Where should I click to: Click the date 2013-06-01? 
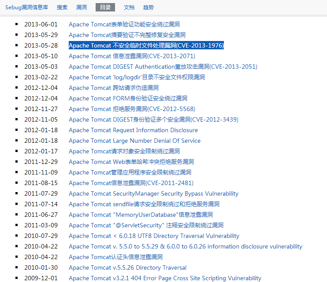click(41, 24)
